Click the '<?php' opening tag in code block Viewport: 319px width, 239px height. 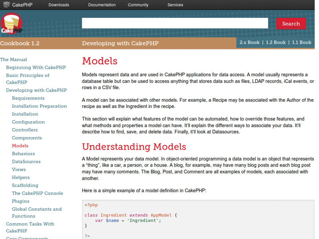[x=91, y=205]
